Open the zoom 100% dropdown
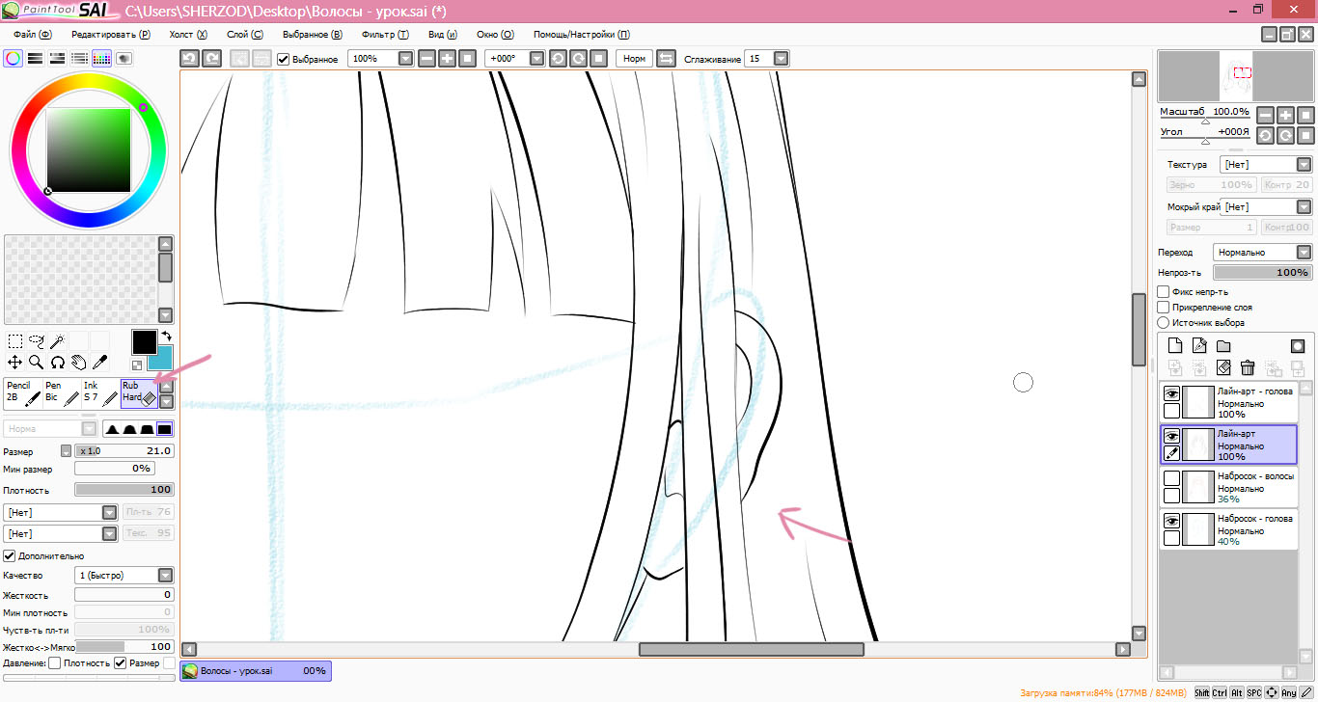The image size is (1318, 702). (x=405, y=59)
